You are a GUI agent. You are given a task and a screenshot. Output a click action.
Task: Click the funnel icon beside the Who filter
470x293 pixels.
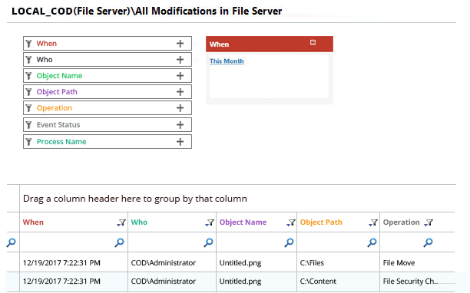pyautogui.click(x=28, y=60)
